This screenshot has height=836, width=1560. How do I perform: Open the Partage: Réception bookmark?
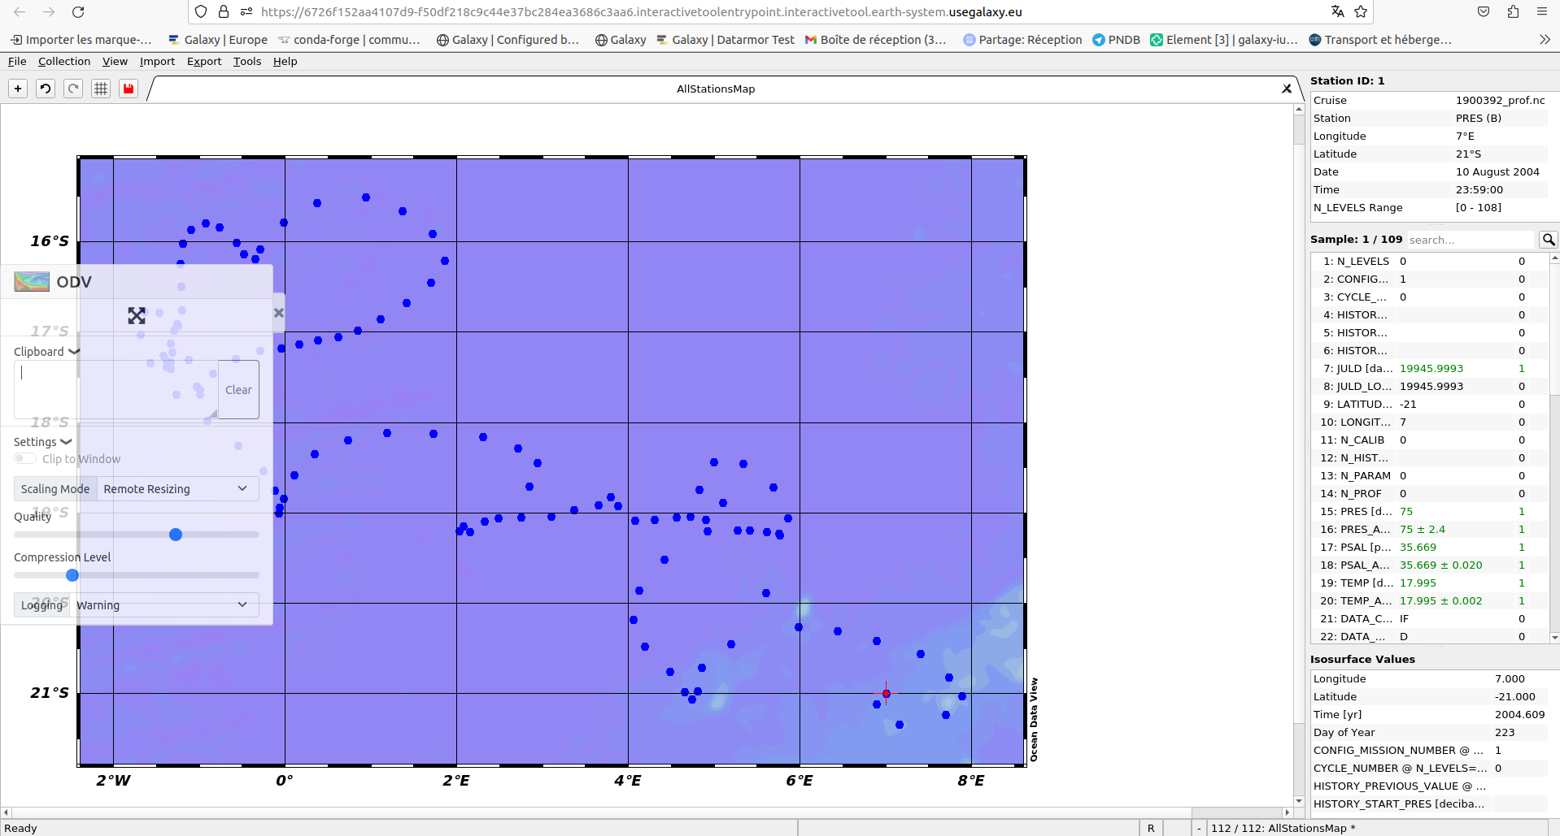1022,40
